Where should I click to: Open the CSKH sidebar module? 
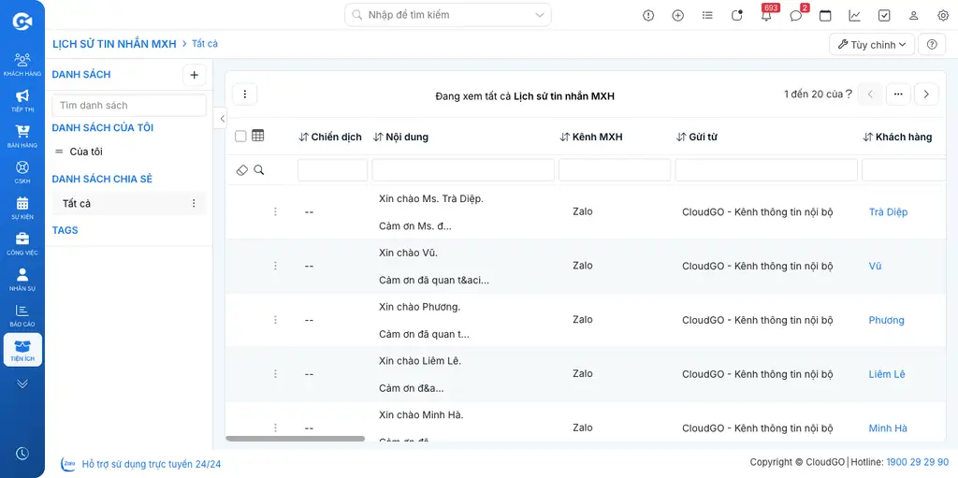coord(22,172)
